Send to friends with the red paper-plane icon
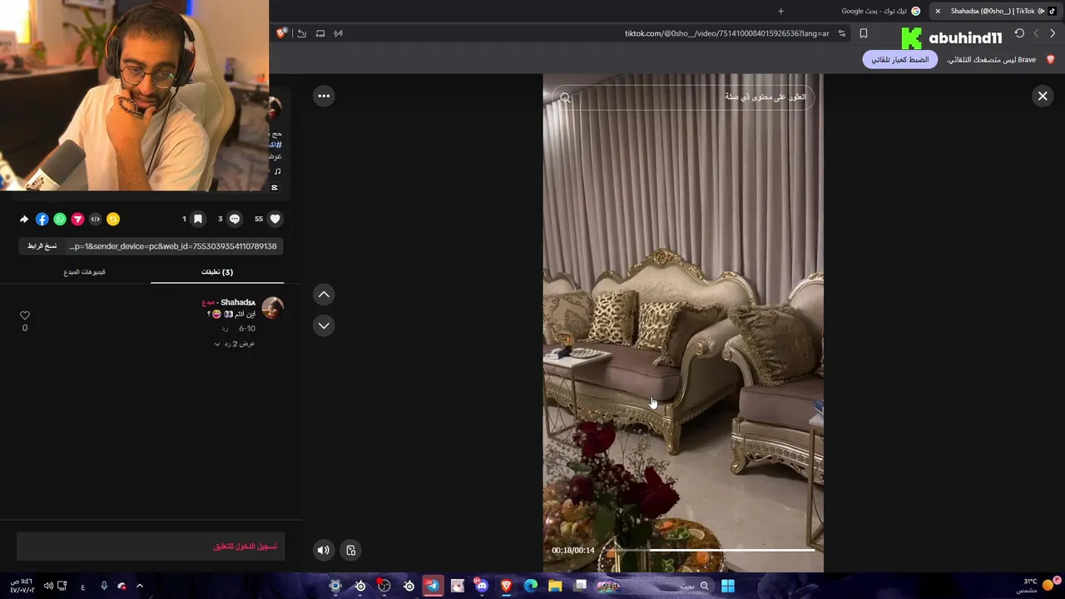 [x=77, y=219]
